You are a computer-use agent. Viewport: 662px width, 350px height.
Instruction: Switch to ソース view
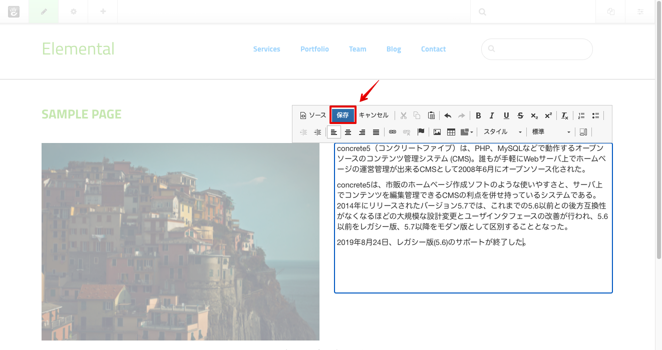[313, 115]
